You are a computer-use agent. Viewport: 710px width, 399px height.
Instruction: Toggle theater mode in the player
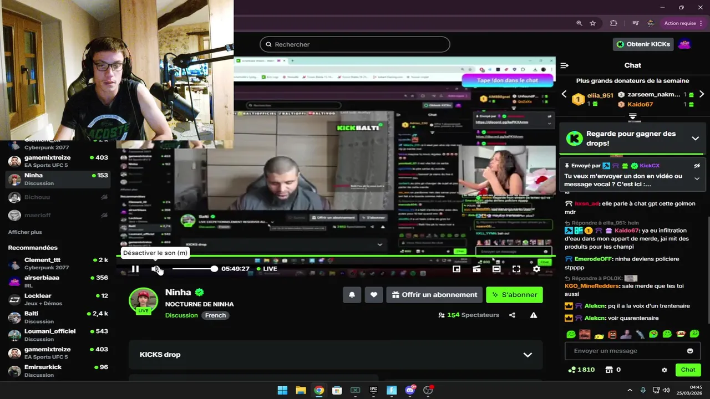tap(496, 269)
